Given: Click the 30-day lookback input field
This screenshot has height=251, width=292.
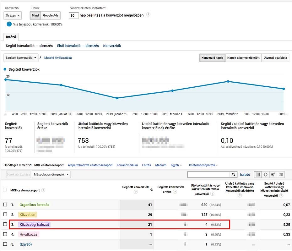Looking at the screenshot, I should coord(73,15).
